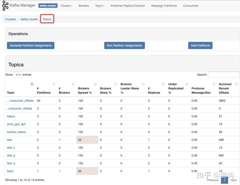
Task: Open the prod_gps_dpf topic
Action: point(16,124)
